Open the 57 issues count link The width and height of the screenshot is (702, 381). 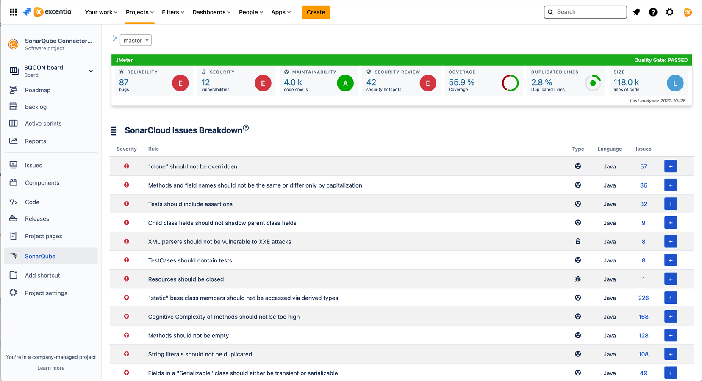(644, 166)
